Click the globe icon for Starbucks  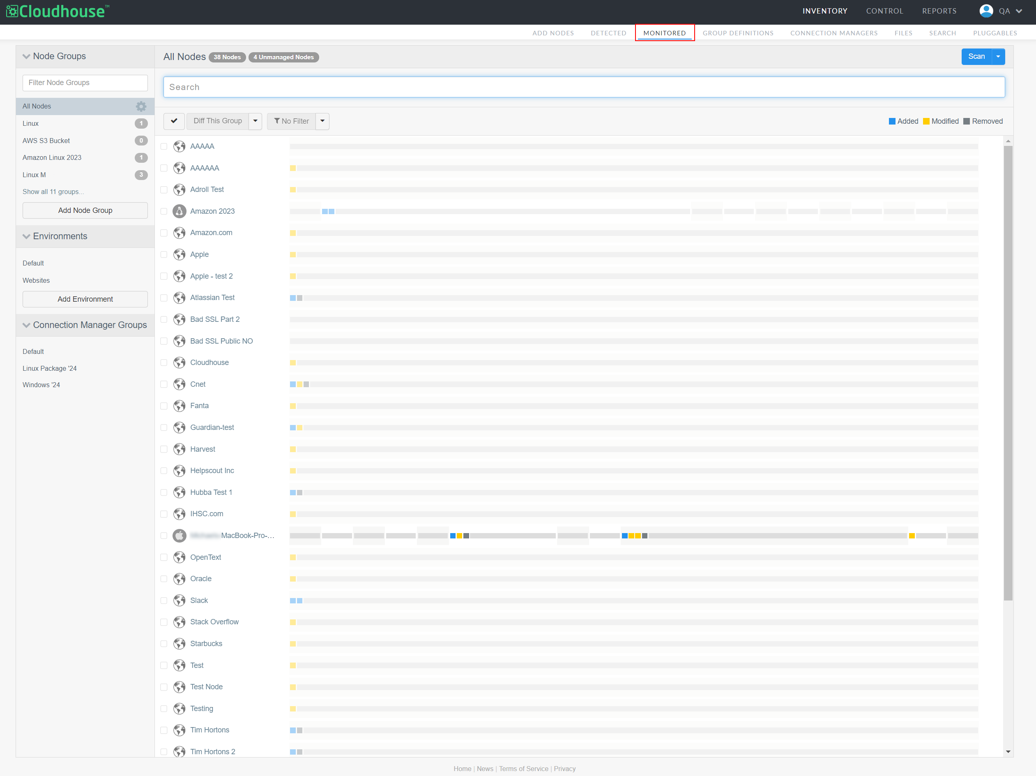coord(180,644)
